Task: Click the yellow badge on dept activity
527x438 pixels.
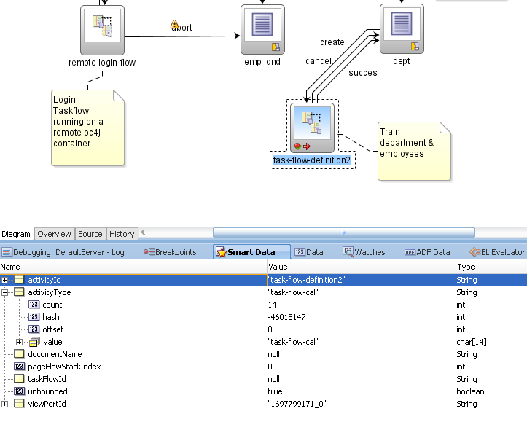Action: point(415,47)
